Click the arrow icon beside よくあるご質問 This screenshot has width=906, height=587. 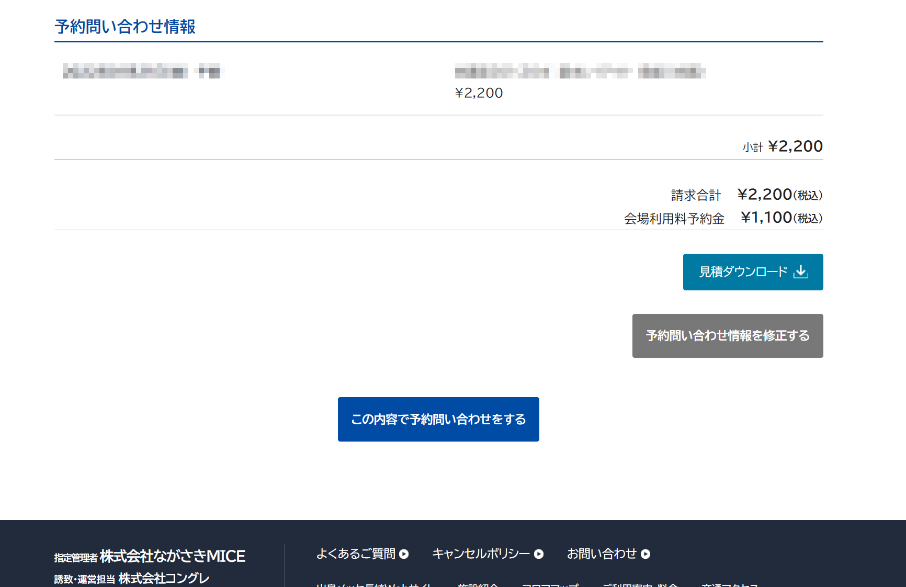(x=404, y=554)
